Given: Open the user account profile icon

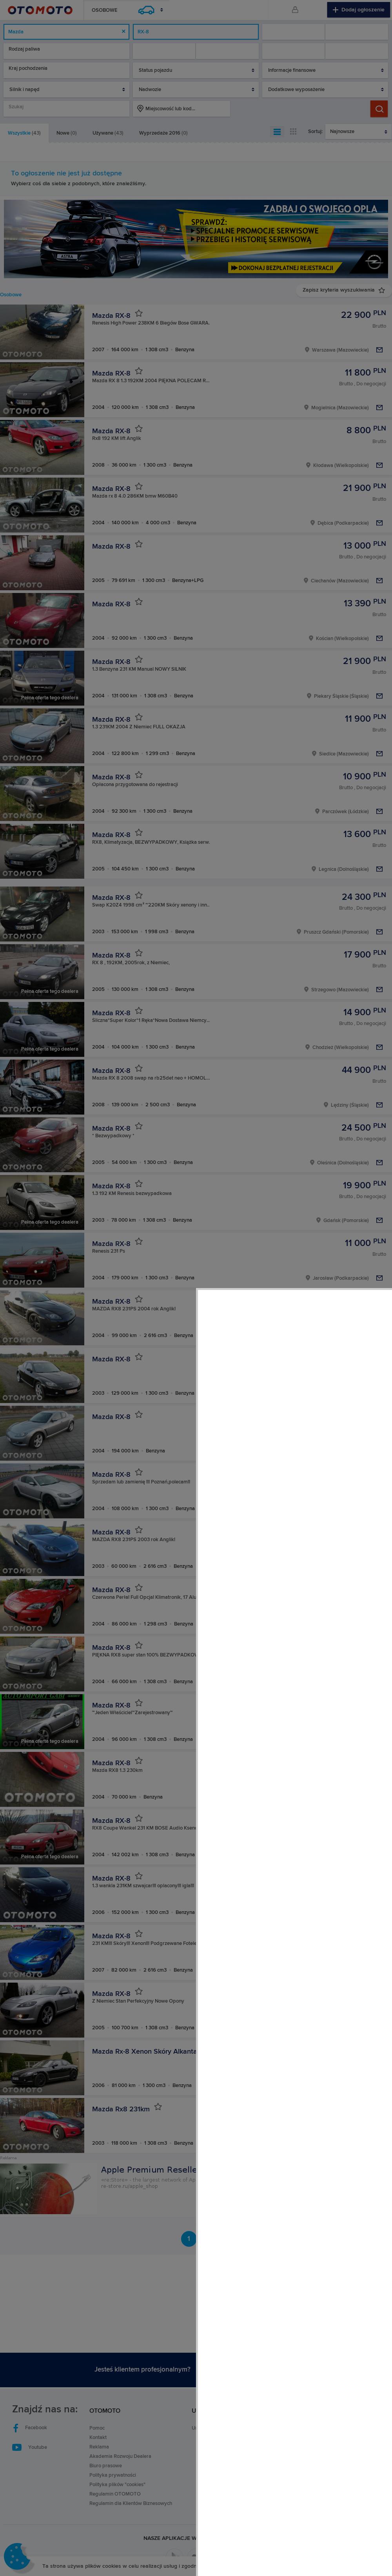Looking at the screenshot, I should (x=295, y=10).
